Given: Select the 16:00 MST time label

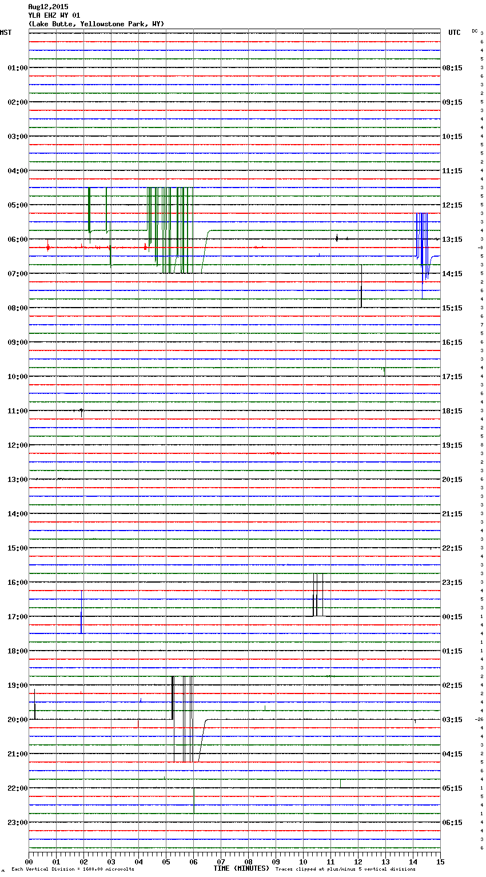Looking at the screenshot, I should [18, 583].
